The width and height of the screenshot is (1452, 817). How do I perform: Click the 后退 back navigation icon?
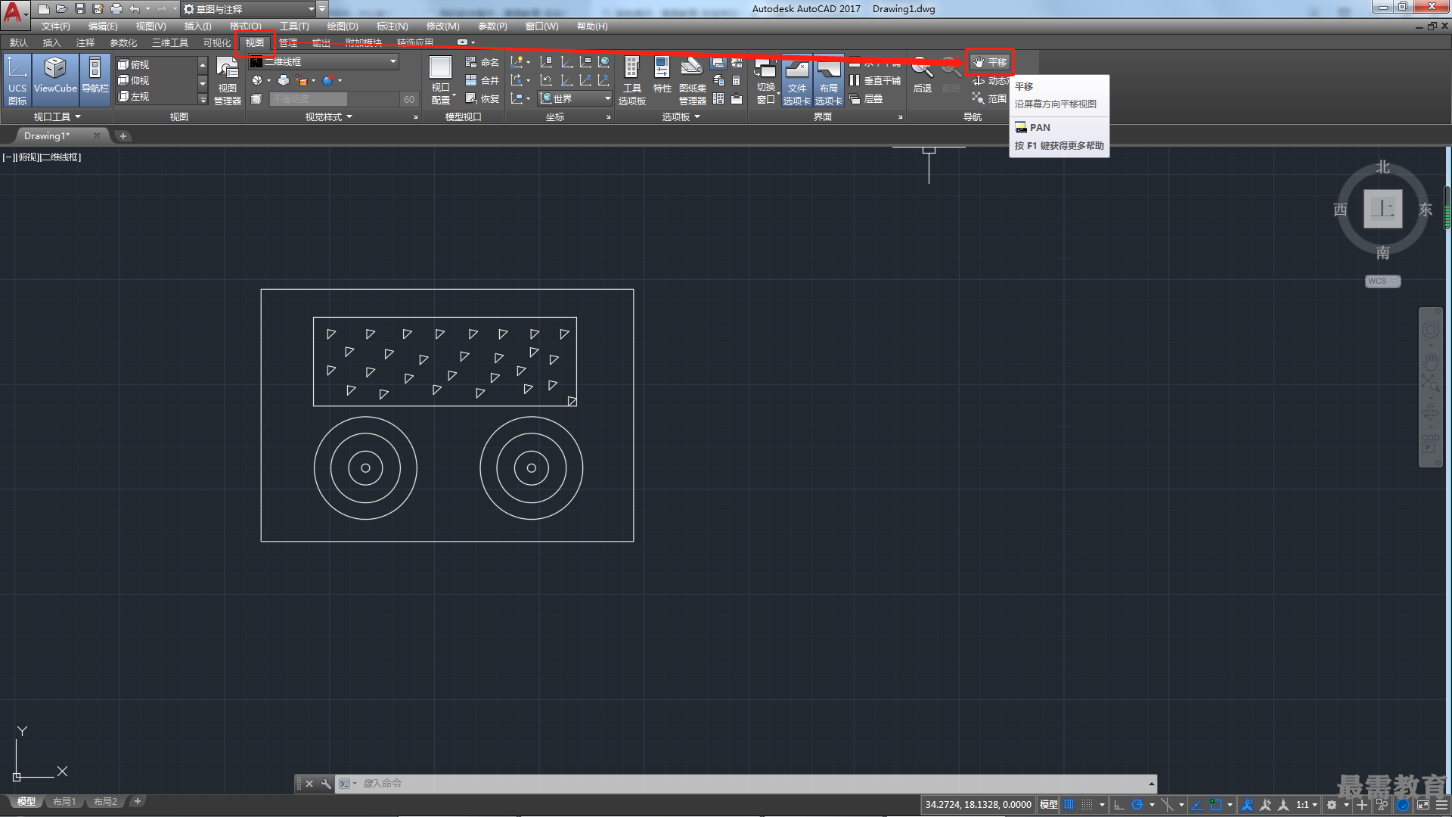click(x=922, y=76)
